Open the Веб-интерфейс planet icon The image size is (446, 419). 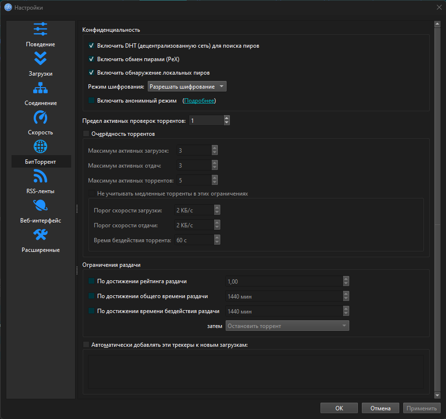pyautogui.click(x=40, y=205)
